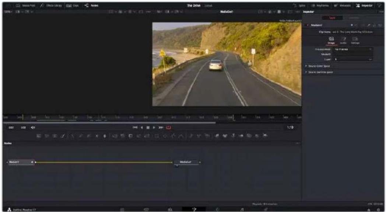Open the Audio tab of MediaIn1

click(343, 40)
